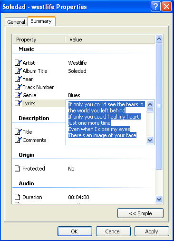Select the Album Title value Soledad

click(77, 71)
